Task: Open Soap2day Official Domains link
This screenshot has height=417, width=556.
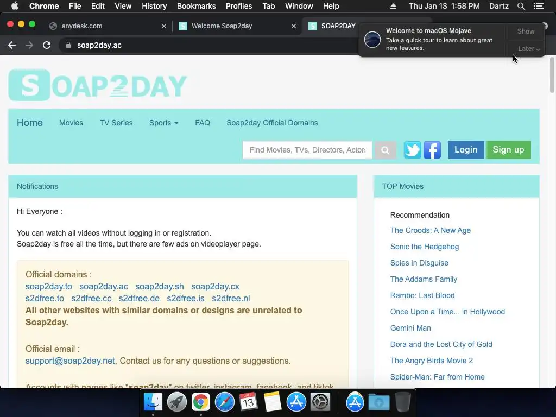Action: click(272, 123)
